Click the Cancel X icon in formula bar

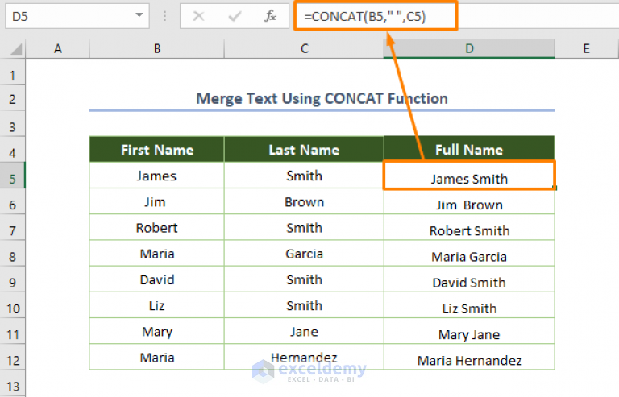[x=199, y=15]
